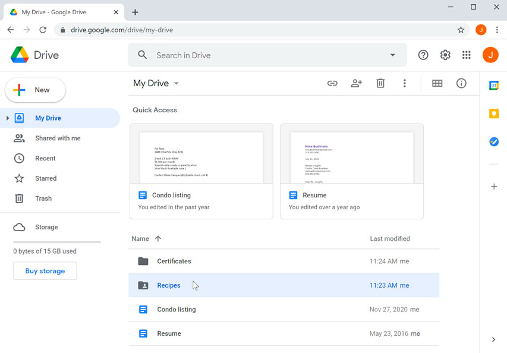The image size is (507, 353).
Task: Open sharing options via add people icon
Action: 356,83
